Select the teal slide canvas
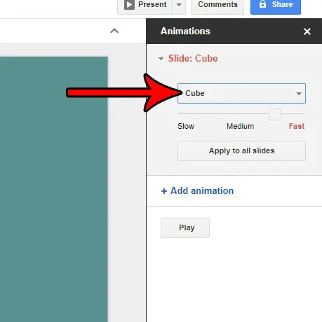 coord(54,189)
